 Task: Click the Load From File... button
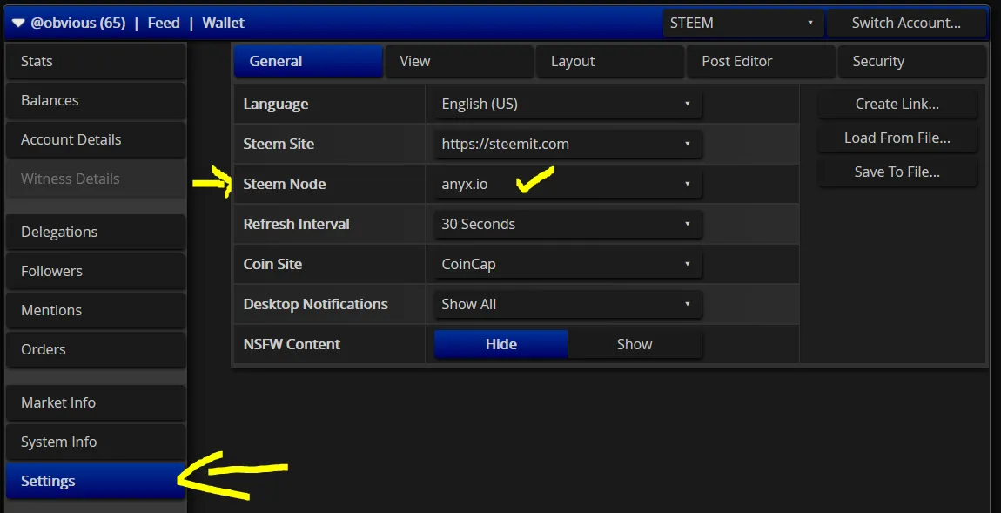click(x=897, y=138)
